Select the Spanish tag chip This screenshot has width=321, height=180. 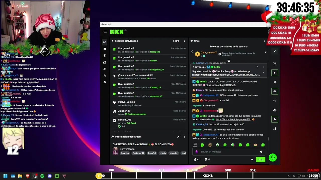[x=125, y=153]
